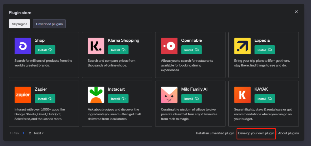Click the 'Allows you to search for restaurants' description
Viewport: 311px width, 146px height.
point(187,65)
